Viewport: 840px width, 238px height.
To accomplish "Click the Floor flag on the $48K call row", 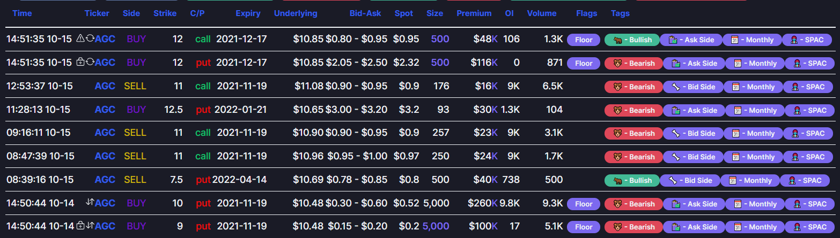I will coord(584,39).
